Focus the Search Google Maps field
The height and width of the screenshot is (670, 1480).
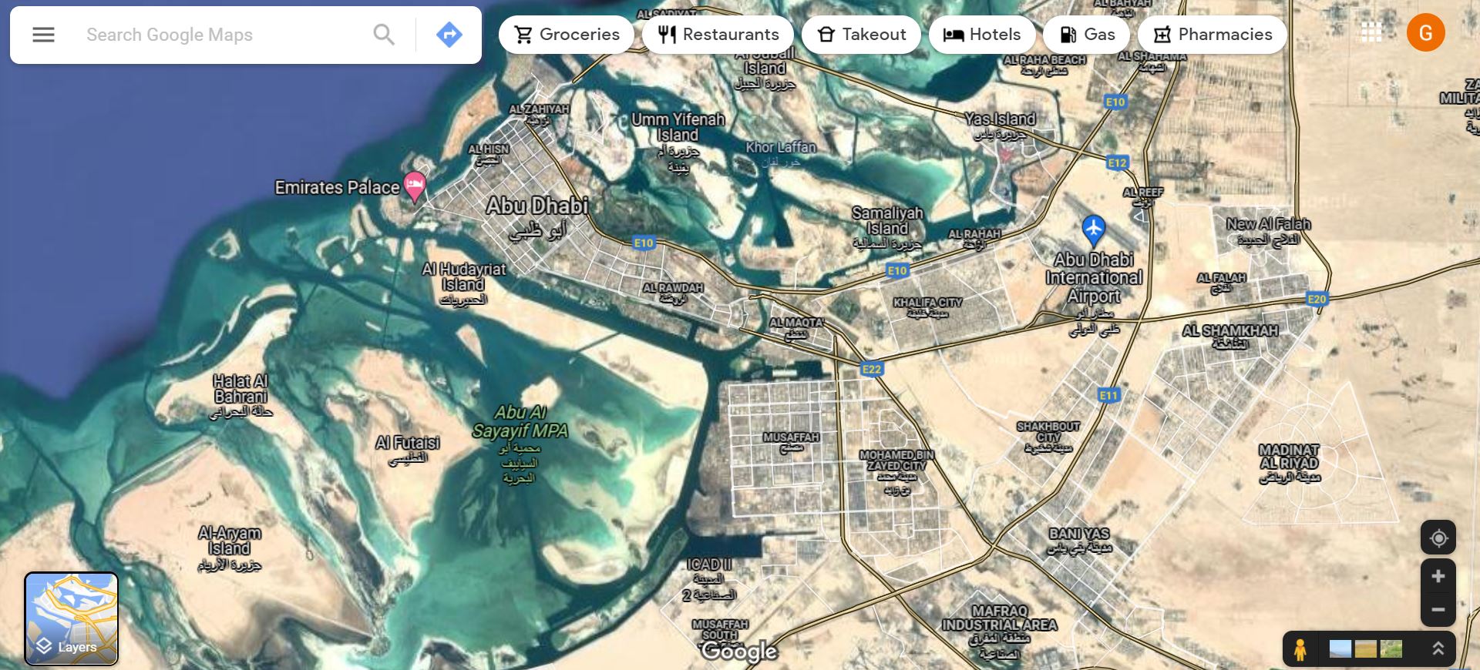[x=224, y=35]
